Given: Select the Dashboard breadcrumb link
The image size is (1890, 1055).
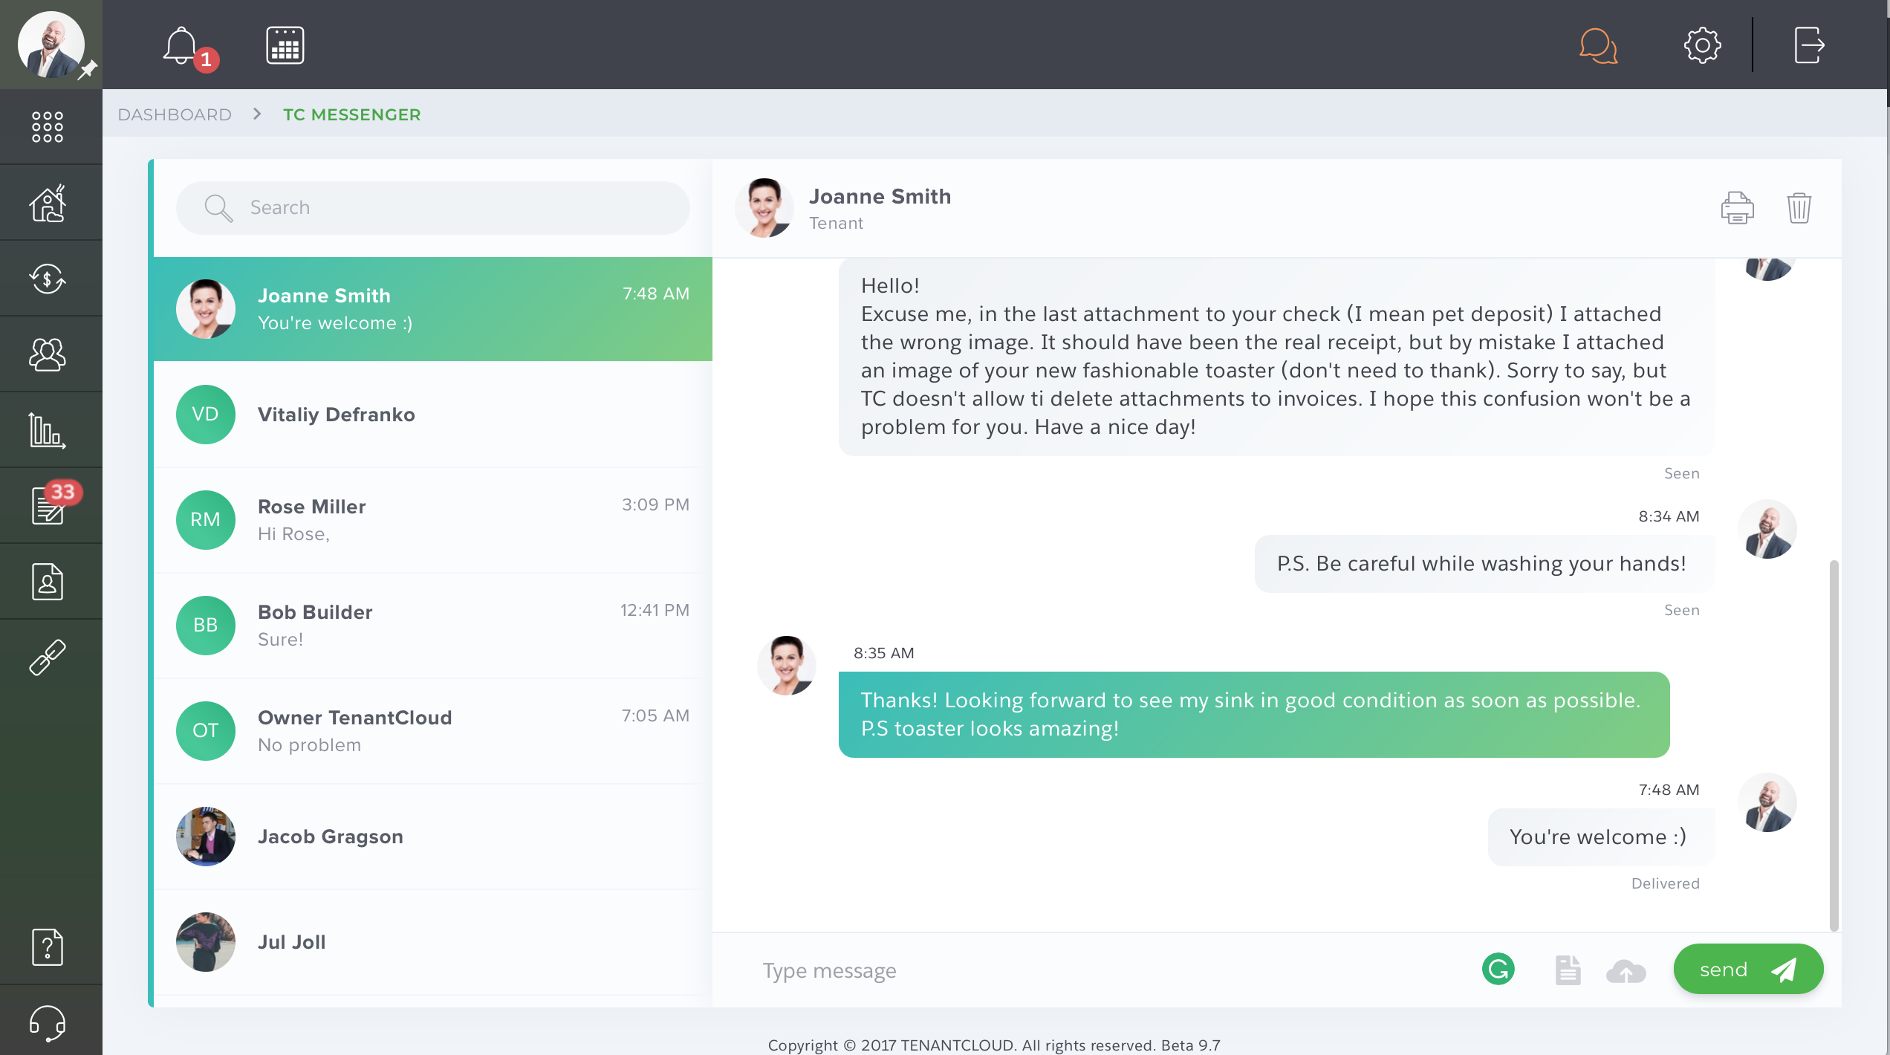Looking at the screenshot, I should (x=174, y=114).
